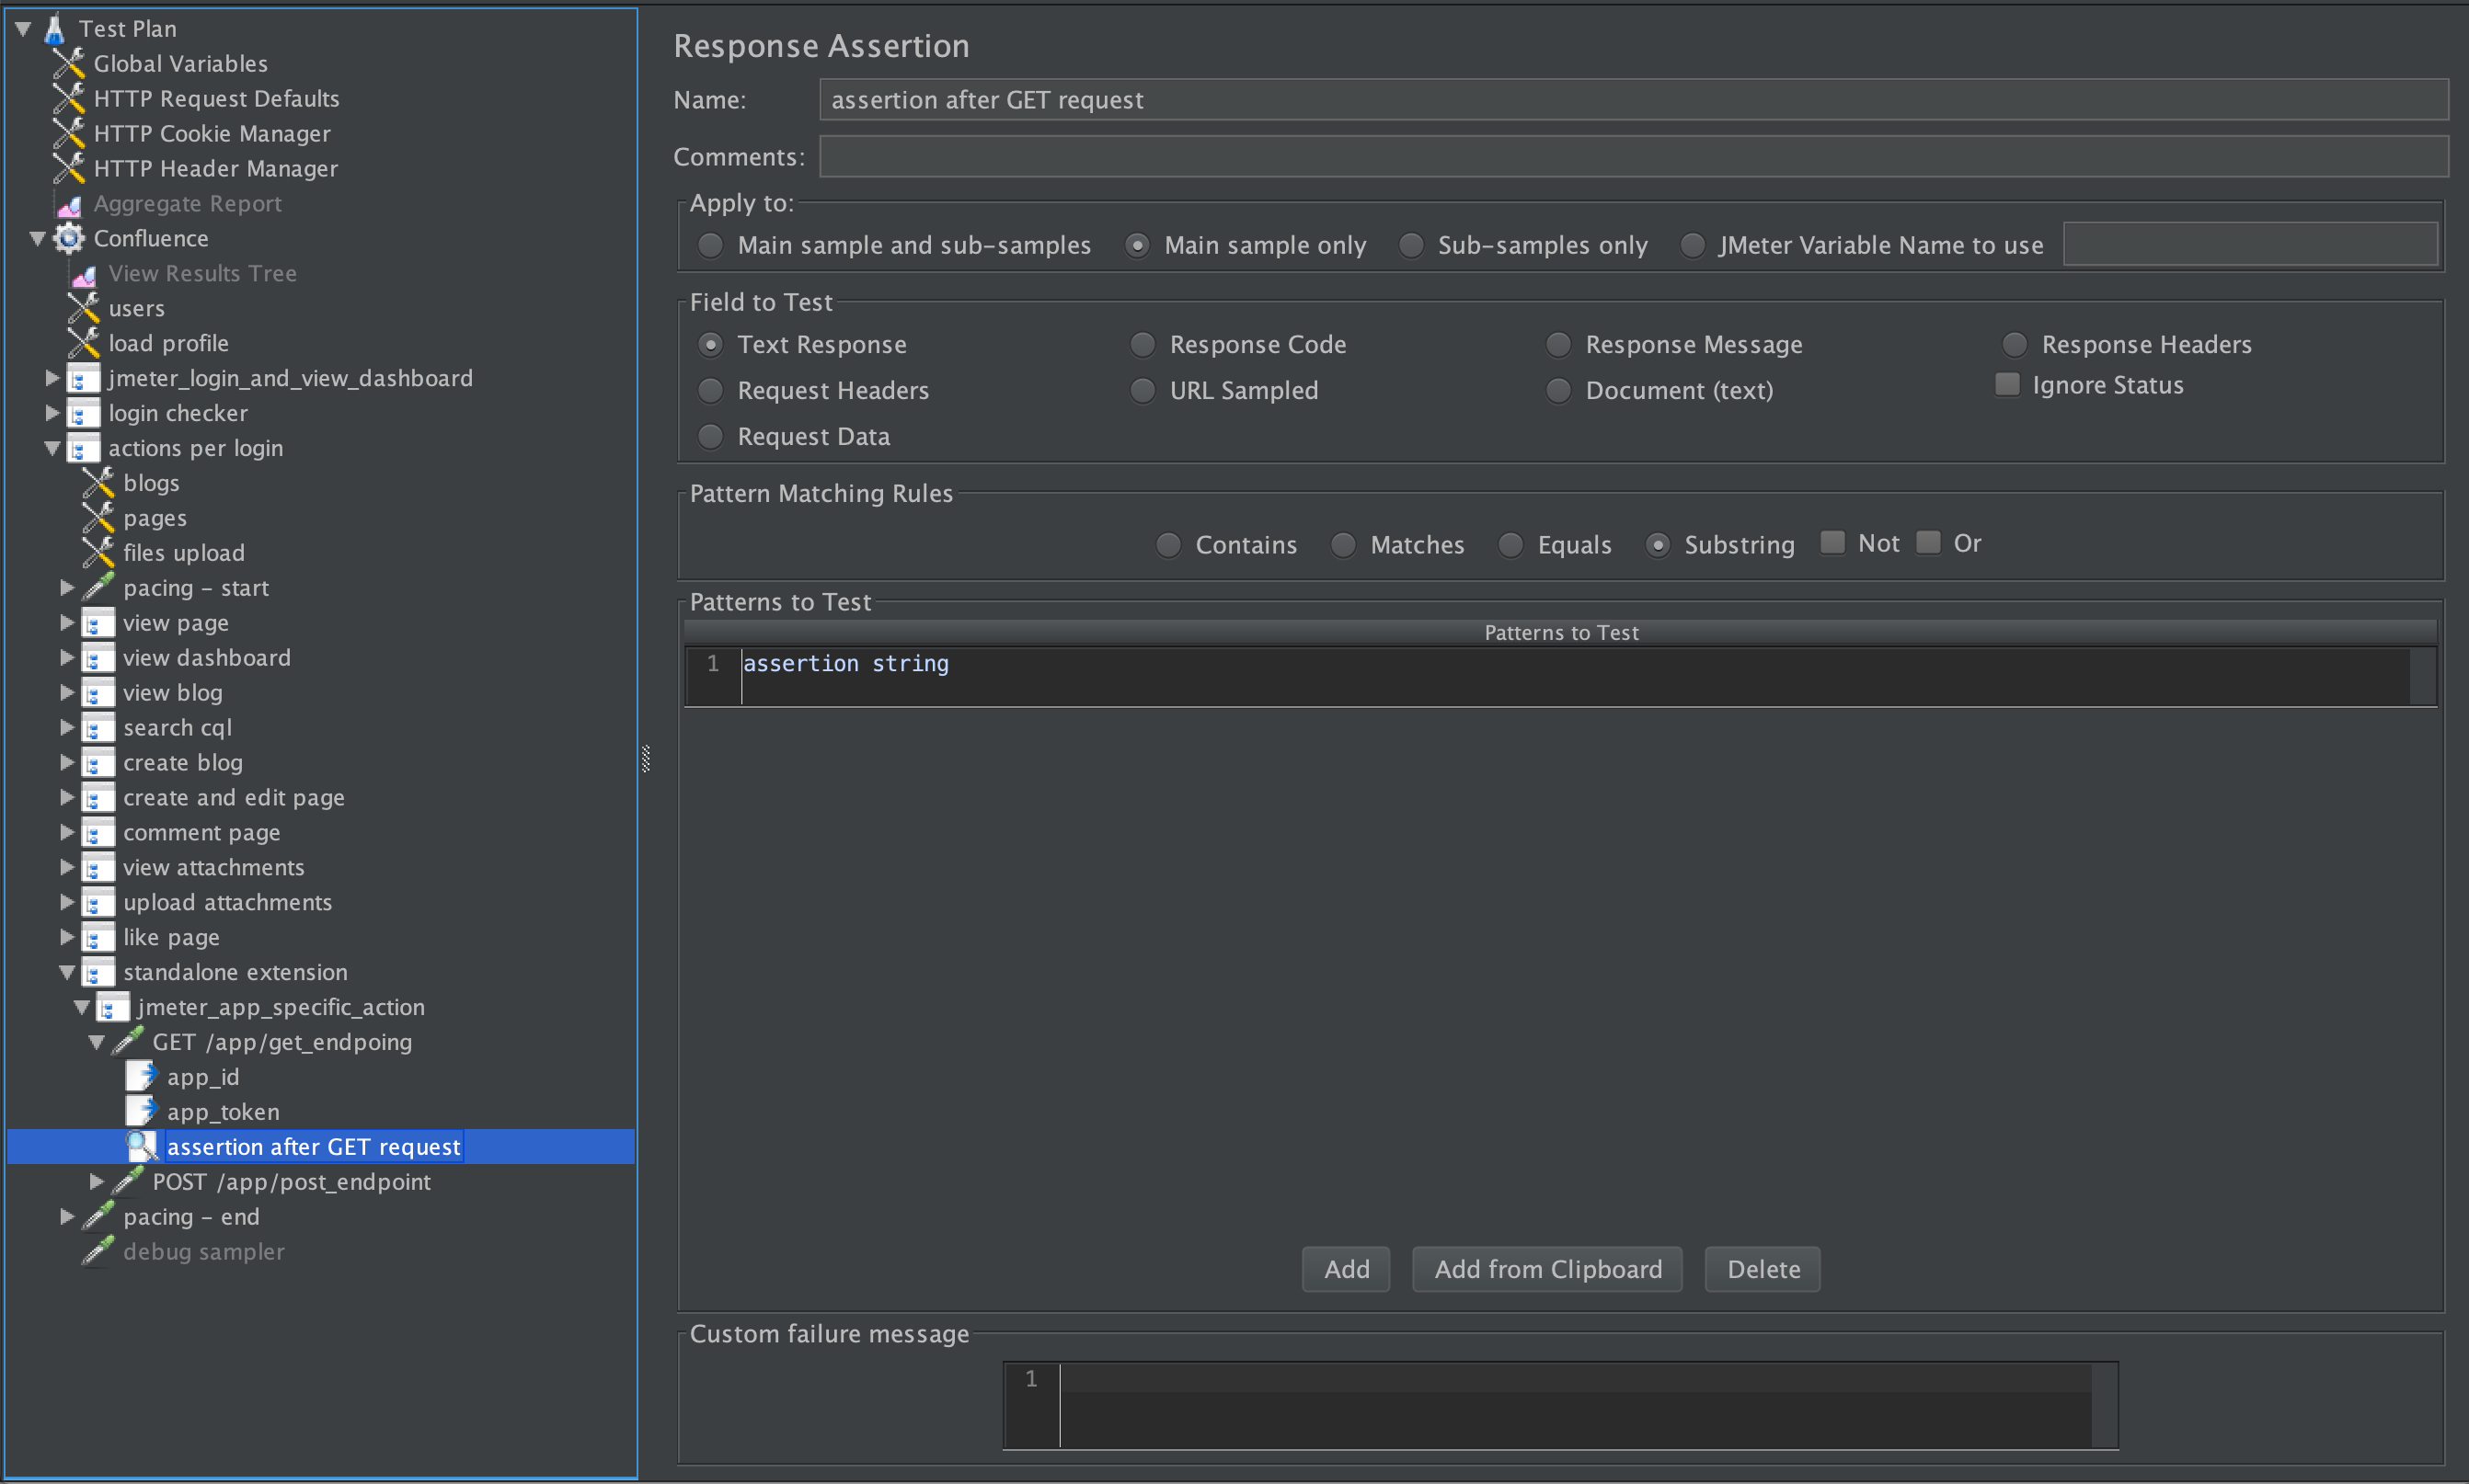Select the users config element wrench icon
This screenshot has height=1484, width=2469.
pyautogui.click(x=84, y=308)
